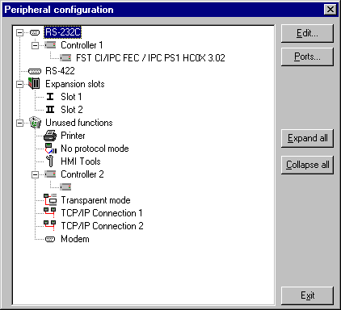Click the Unused functions recycle bin icon
The image size is (341, 310).
[x=35, y=123]
